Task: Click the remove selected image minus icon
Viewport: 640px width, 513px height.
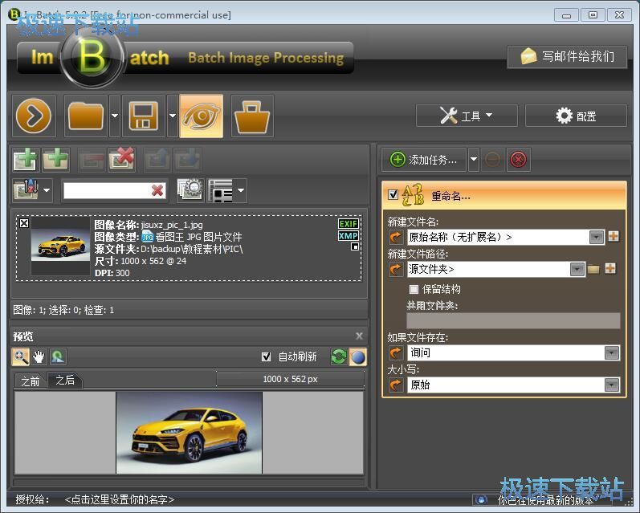Action: [x=92, y=160]
